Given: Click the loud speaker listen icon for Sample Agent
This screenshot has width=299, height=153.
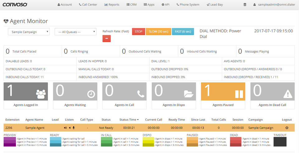Looking at the screenshot, I should [x=65, y=128].
